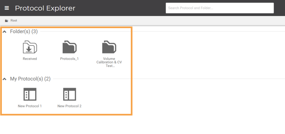This screenshot has width=285, height=134.
Task: Select the New Protocol 2 icon
Action: tap(69, 94)
